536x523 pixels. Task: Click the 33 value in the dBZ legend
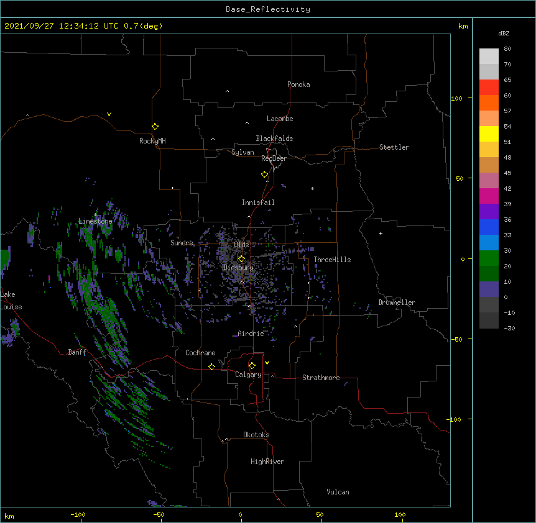507,235
